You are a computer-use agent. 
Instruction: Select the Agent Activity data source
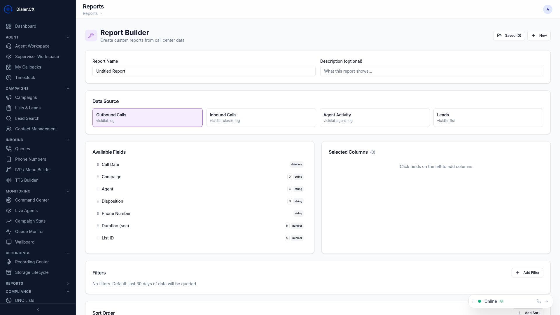pos(374,118)
